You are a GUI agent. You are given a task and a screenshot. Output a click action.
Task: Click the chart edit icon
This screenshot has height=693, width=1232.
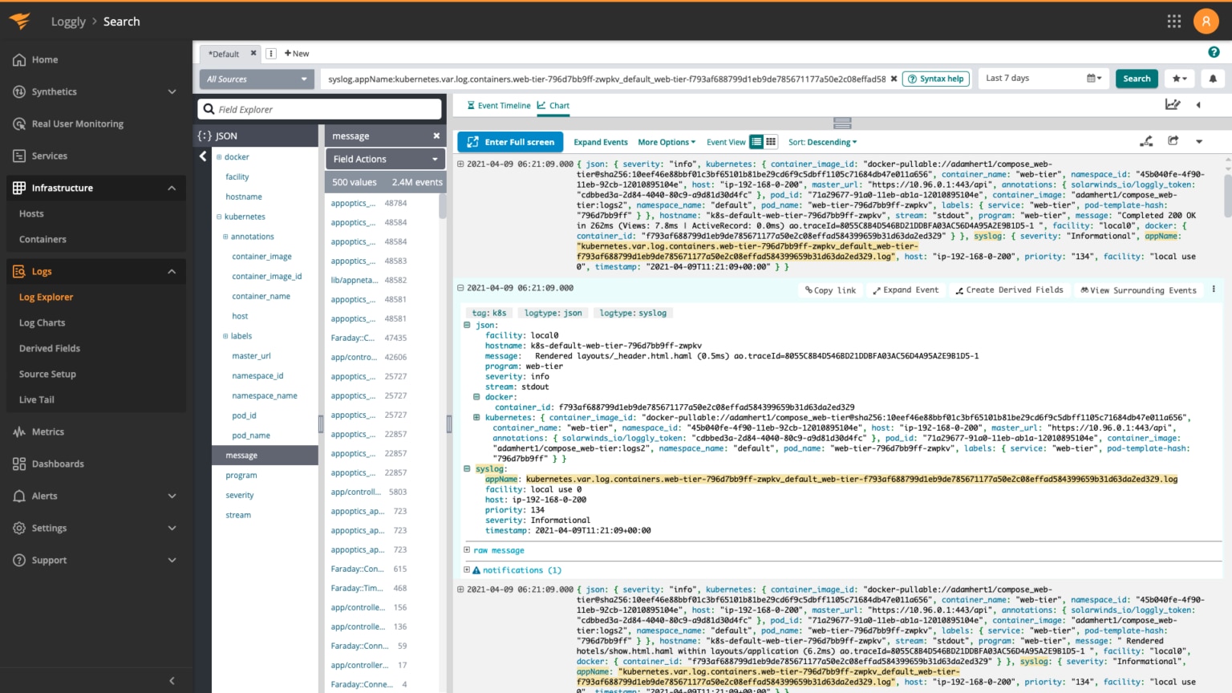pos(1172,104)
